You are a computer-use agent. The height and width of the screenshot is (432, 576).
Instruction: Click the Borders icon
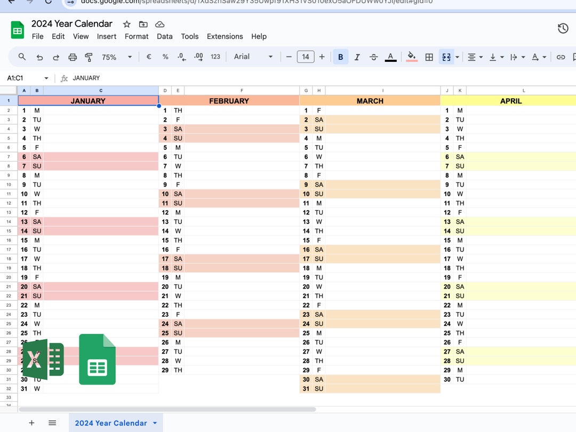coord(429,57)
